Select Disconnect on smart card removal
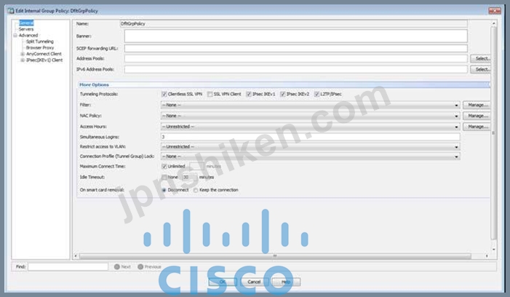The width and height of the screenshot is (510, 297). tap(164, 190)
